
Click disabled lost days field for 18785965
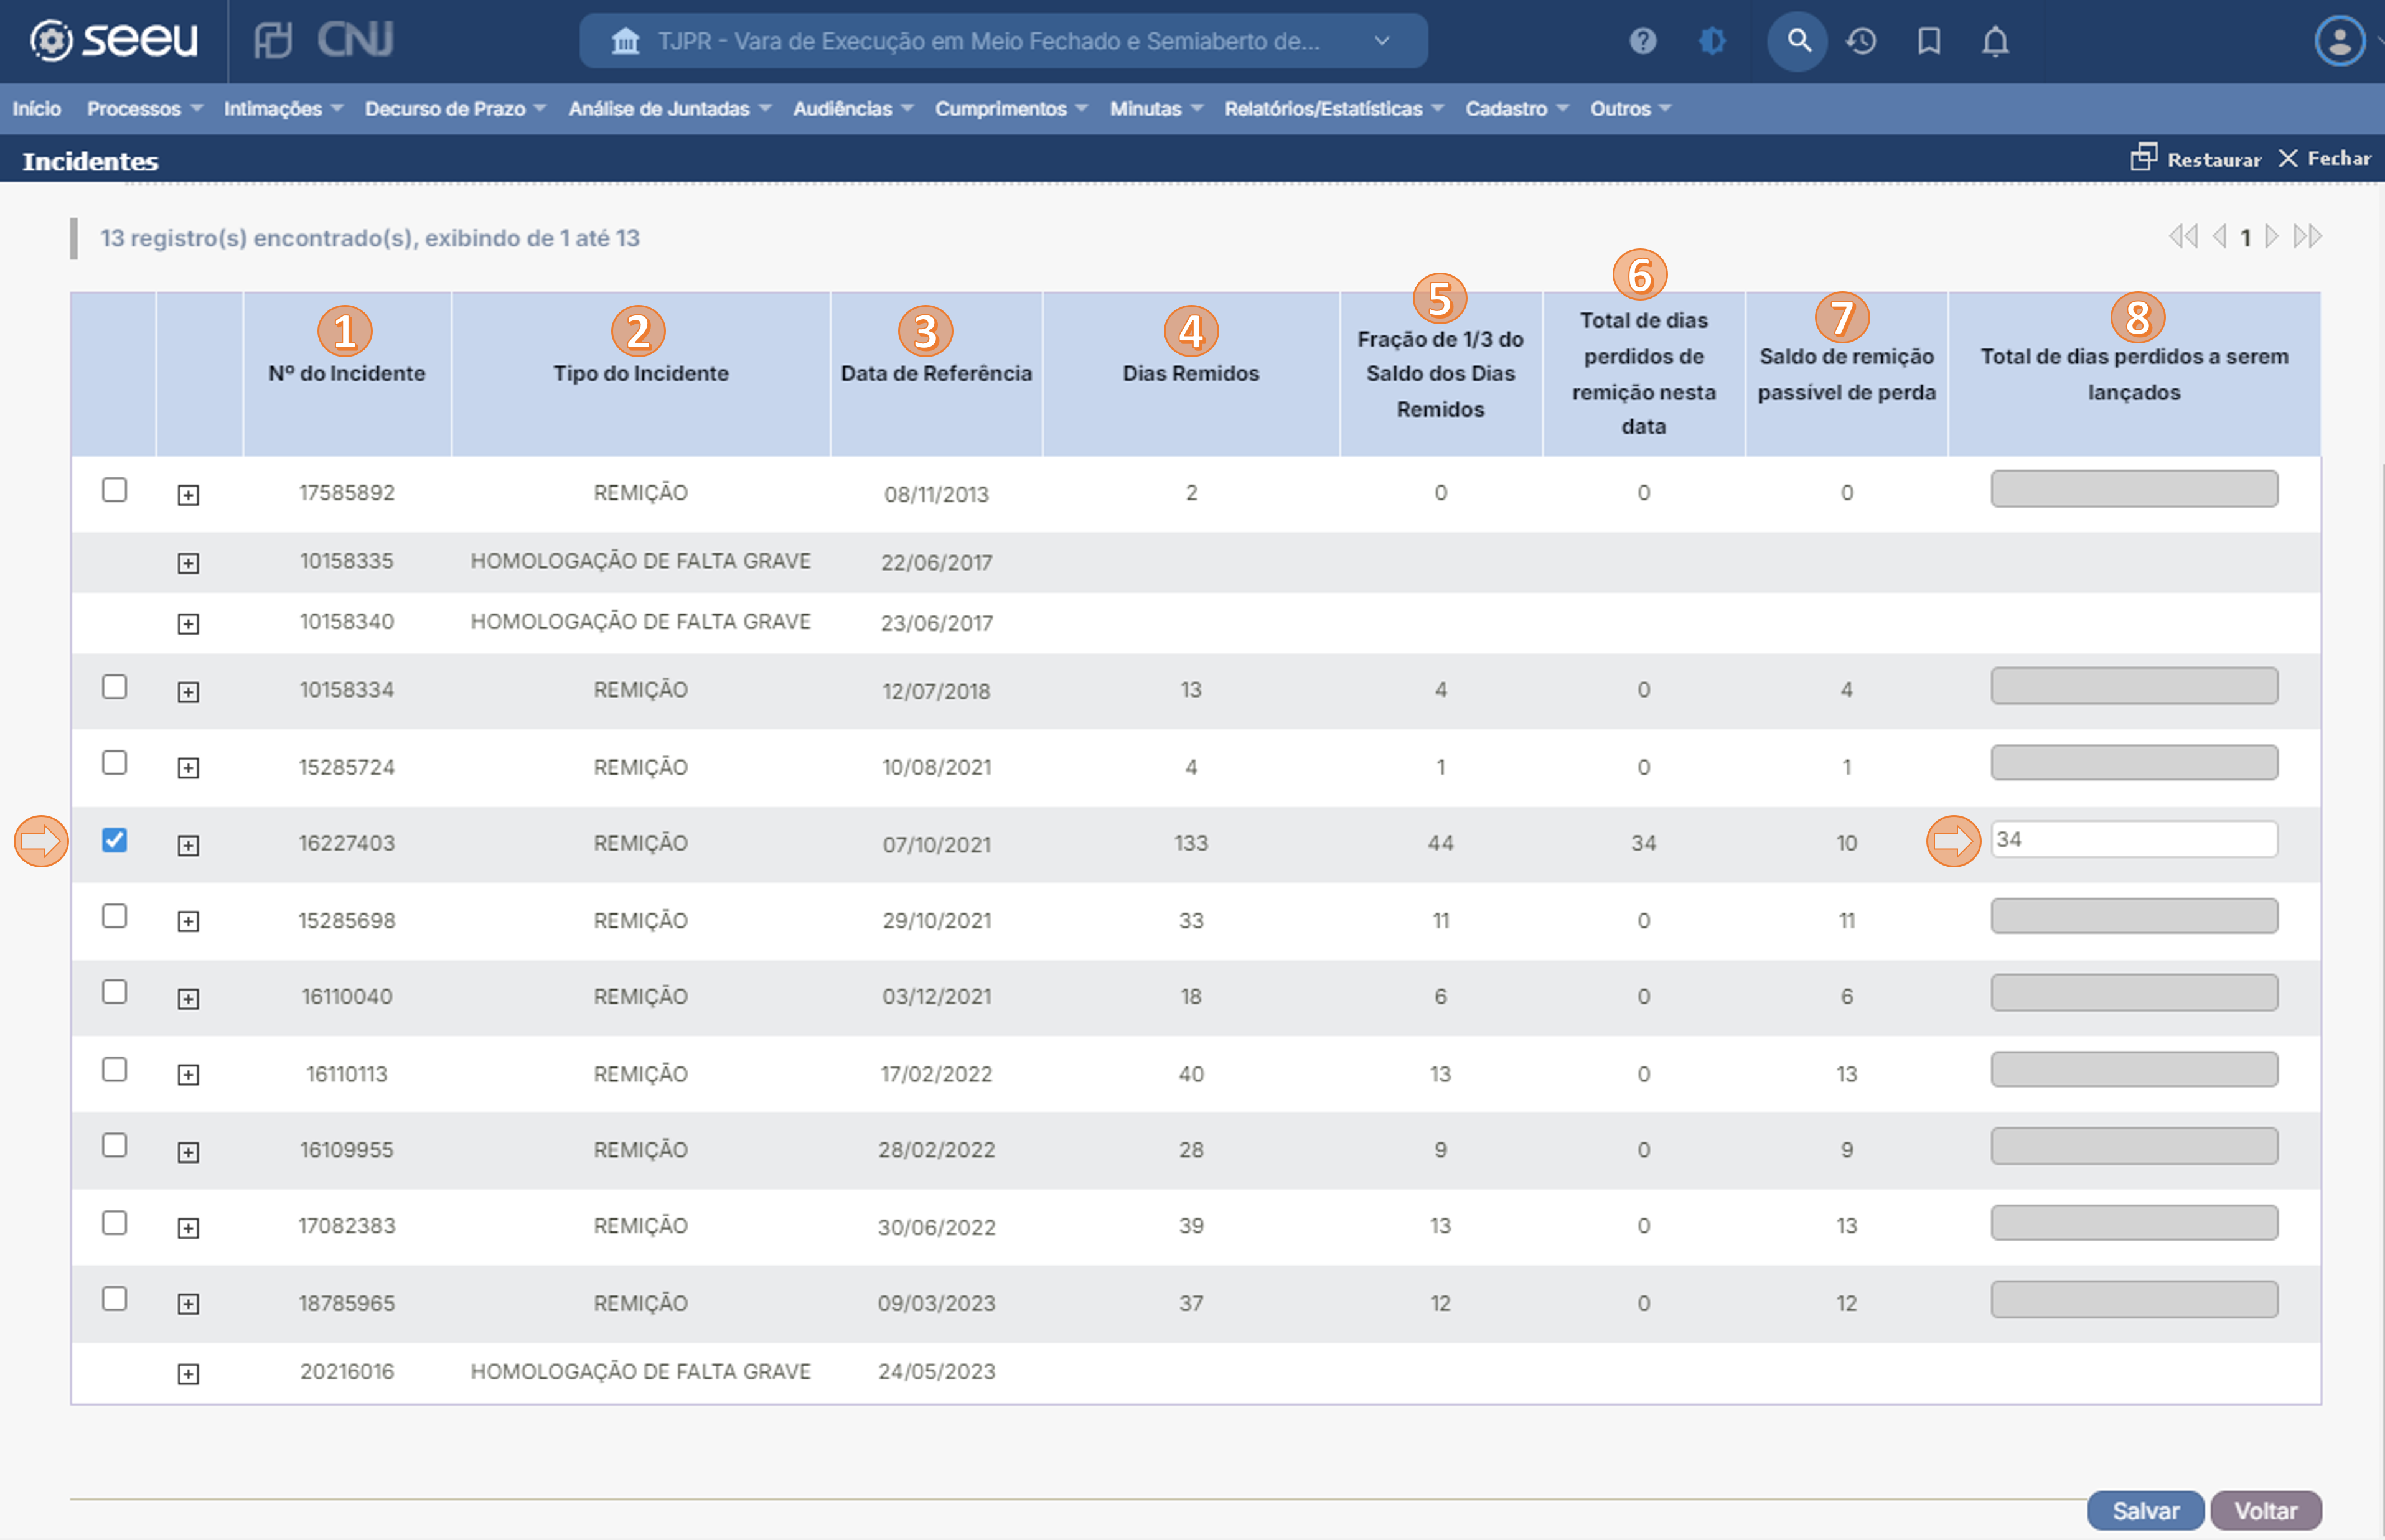[2134, 1300]
